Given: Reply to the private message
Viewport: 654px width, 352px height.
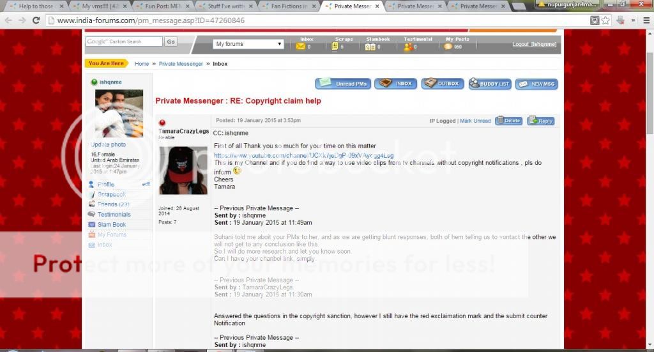Looking at the screenshot, I should 540,121.
